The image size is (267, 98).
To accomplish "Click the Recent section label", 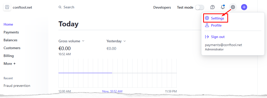I will 8,78.
